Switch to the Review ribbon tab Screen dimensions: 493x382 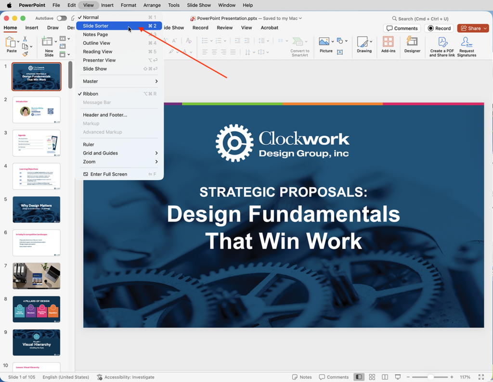coord(224,27)
